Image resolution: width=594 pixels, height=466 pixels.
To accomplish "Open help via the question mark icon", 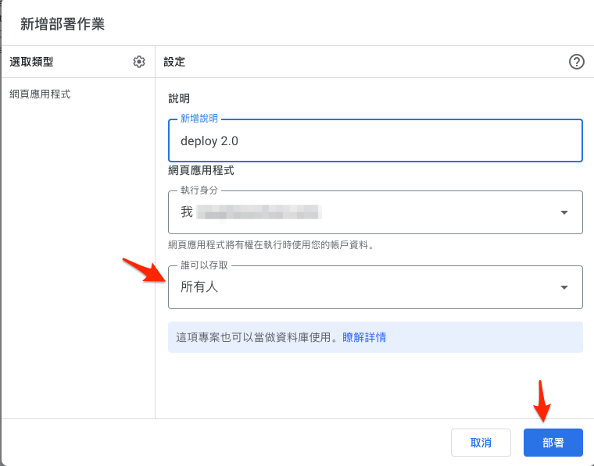I will click(577, 62).
